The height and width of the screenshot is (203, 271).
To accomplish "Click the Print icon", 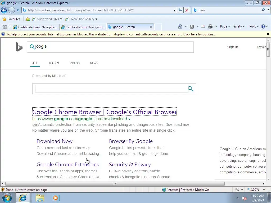I will 210,26.
